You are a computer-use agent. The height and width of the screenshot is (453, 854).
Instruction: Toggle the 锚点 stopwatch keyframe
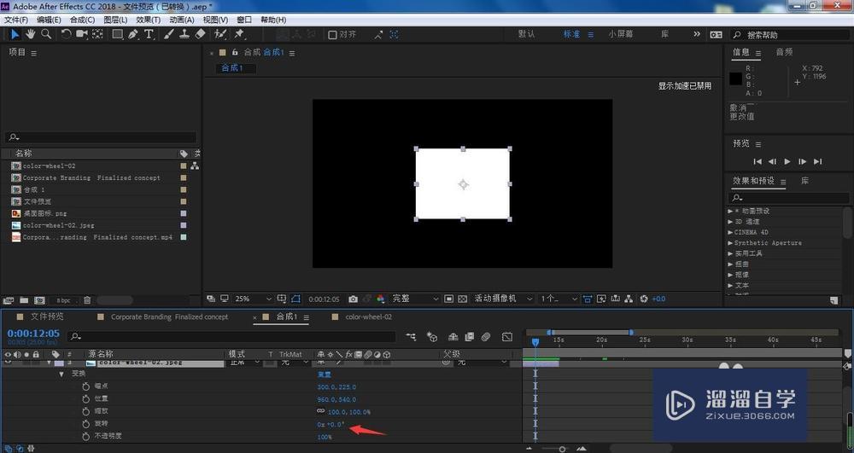point(86,386)
